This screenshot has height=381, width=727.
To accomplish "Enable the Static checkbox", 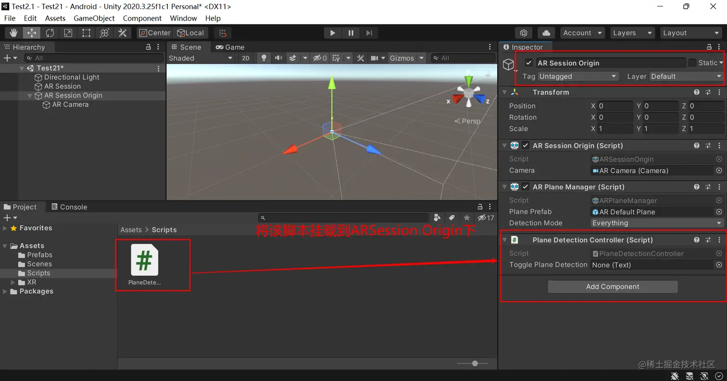I will pos(692,63).
